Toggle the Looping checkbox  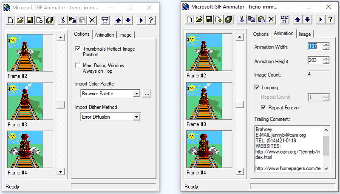click(257, 87)
